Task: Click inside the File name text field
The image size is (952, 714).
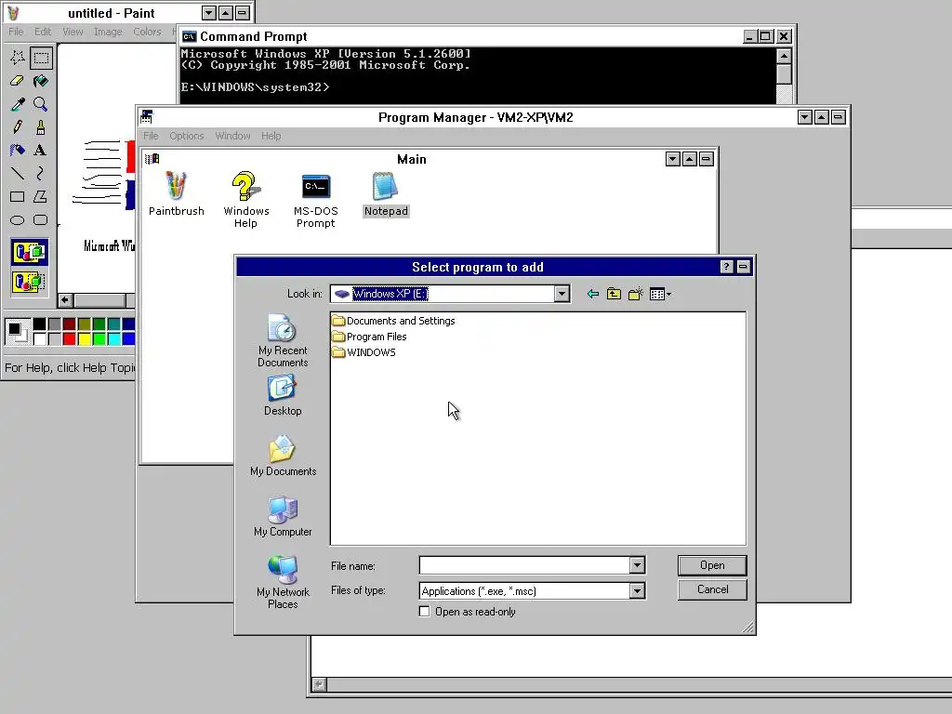Action: (x=524, y=566)
